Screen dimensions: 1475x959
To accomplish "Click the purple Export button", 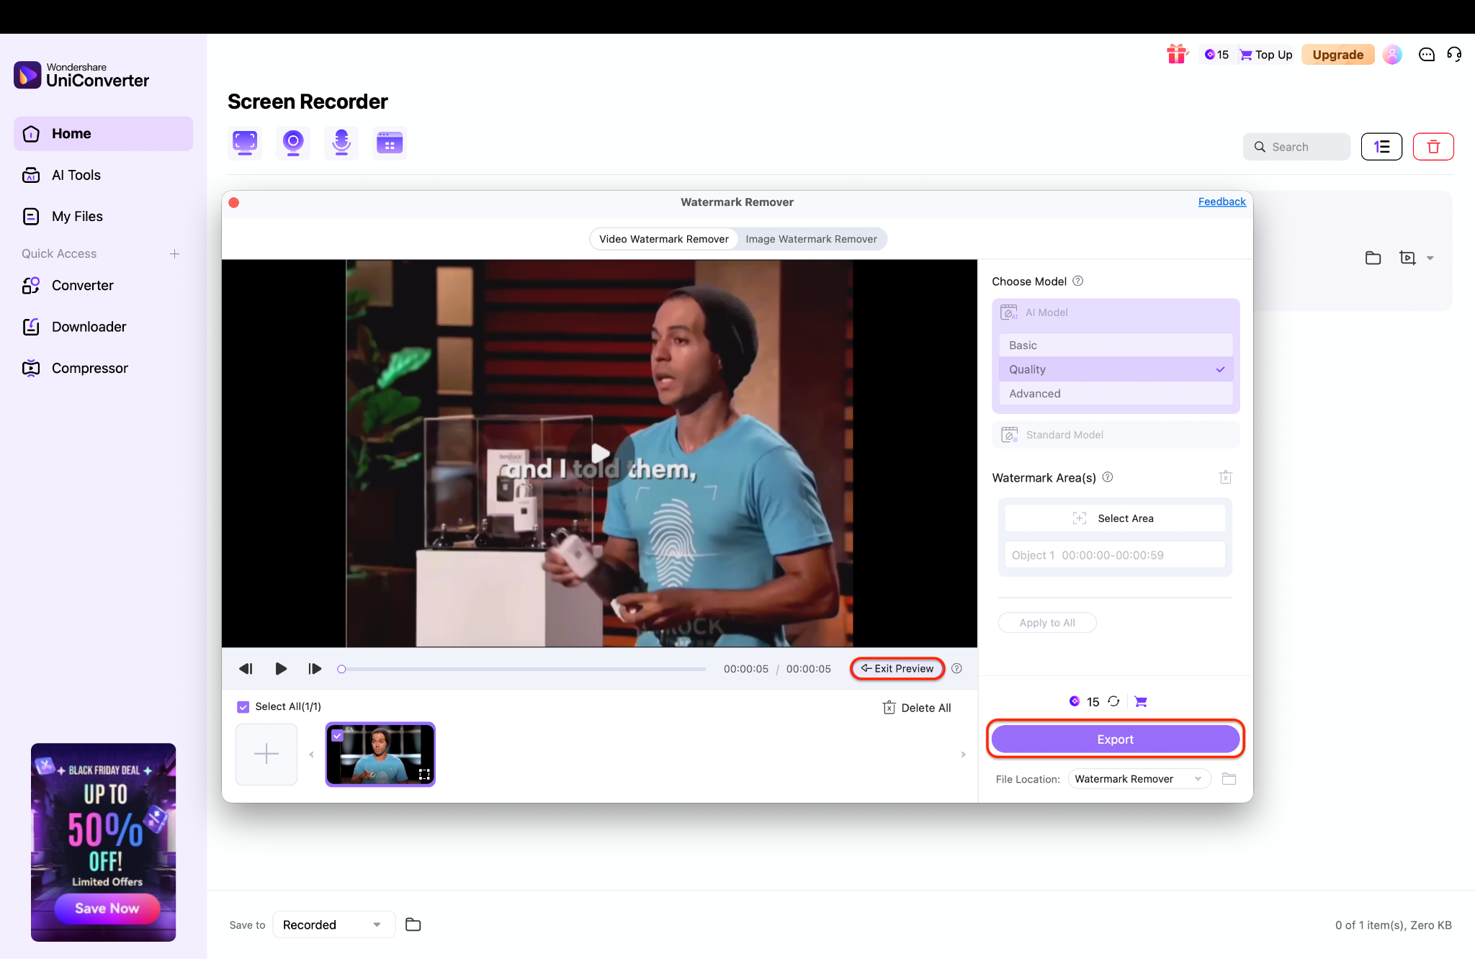I will point(1114,739).
